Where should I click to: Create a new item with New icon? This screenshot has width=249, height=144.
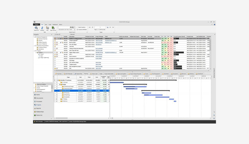pyautogui.click(x=47, y=28)
